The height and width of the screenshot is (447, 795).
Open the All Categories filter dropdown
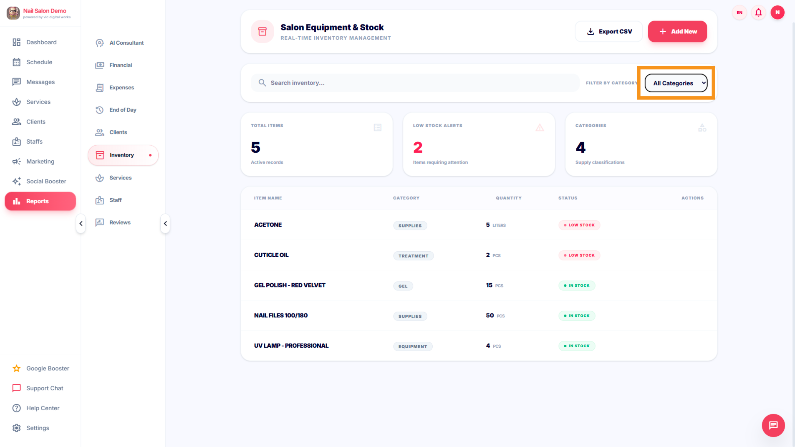[x=676, y=83]
